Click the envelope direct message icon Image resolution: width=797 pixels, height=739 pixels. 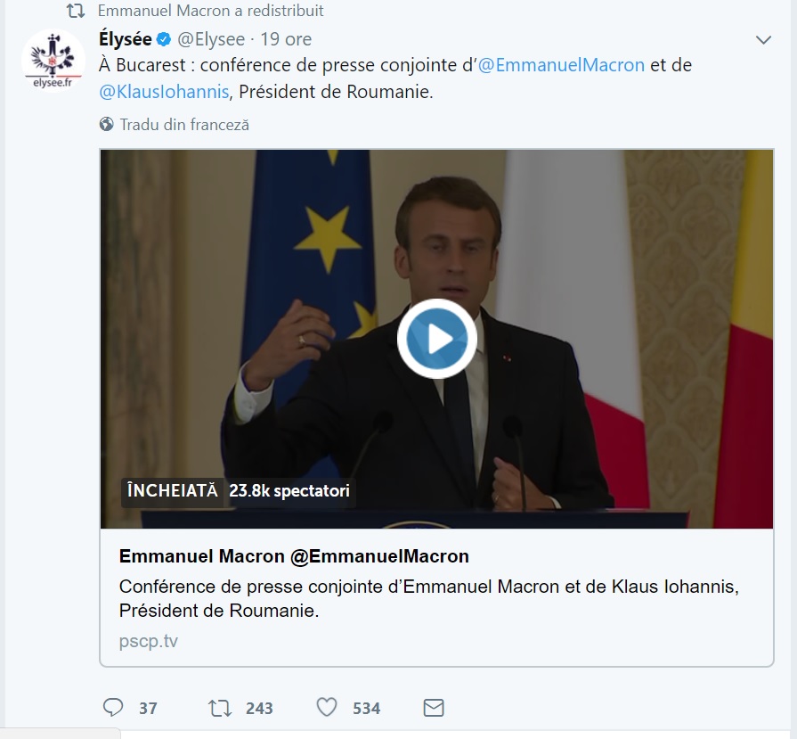(x=434, y=708)
